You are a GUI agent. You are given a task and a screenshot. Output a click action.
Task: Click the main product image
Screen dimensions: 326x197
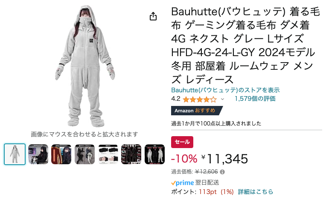click(x=85, y=66)
